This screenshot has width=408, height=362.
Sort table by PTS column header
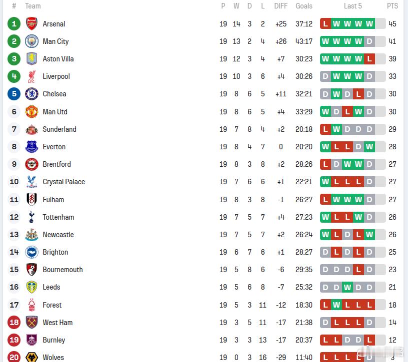click(392, 6)
